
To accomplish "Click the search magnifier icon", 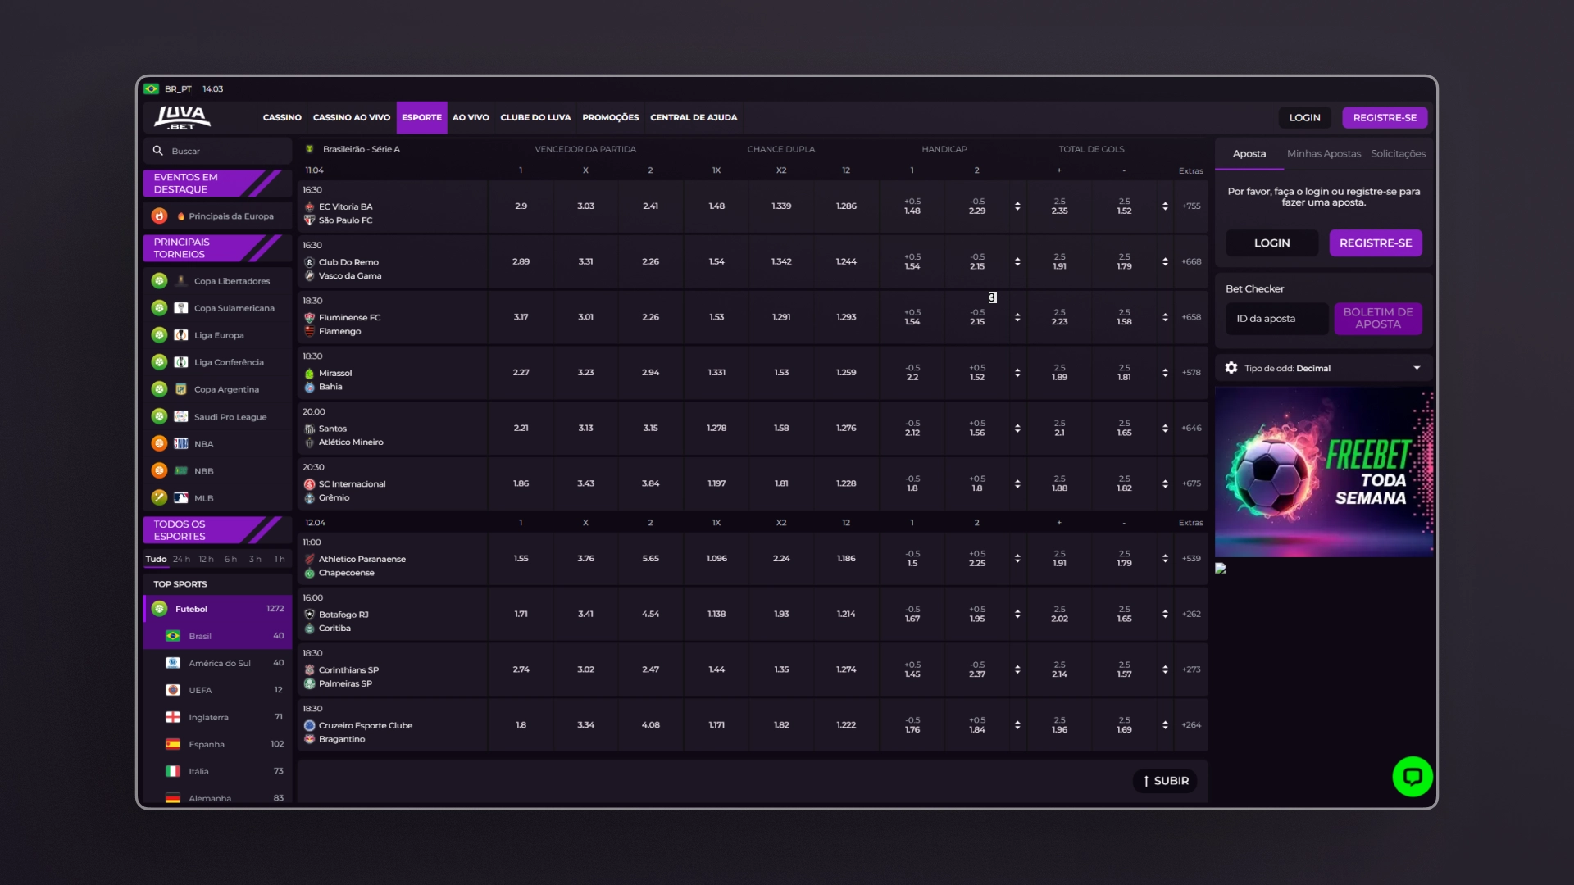I will 157,151.
